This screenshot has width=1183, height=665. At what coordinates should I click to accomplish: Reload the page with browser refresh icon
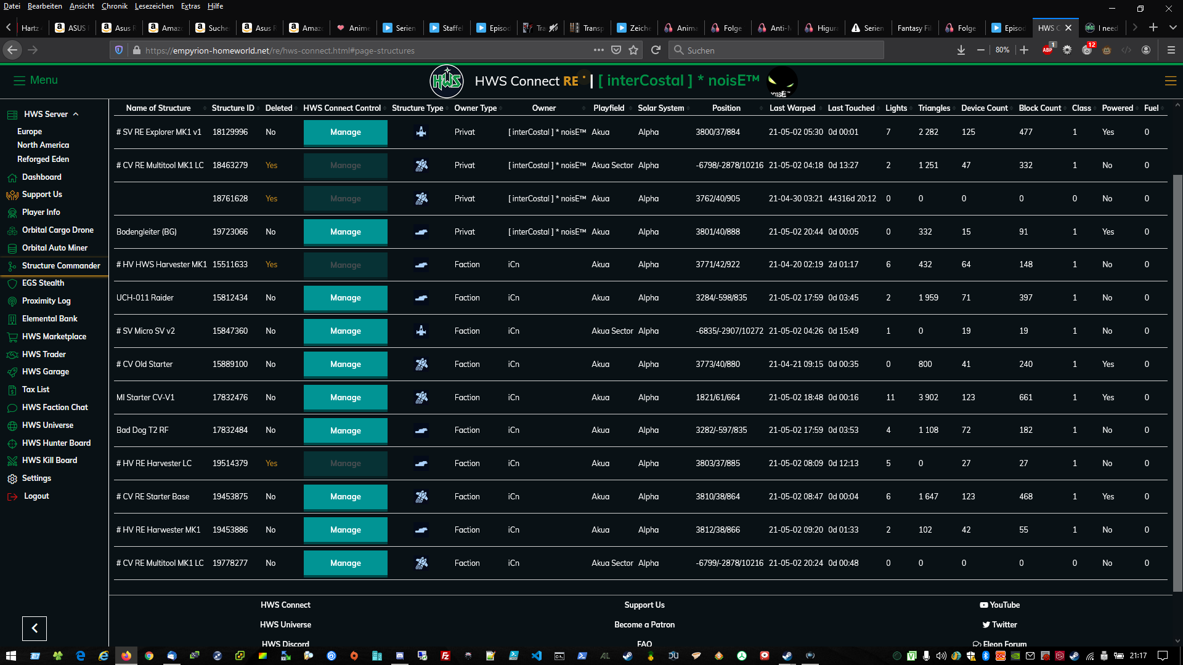tap(656, 50)
